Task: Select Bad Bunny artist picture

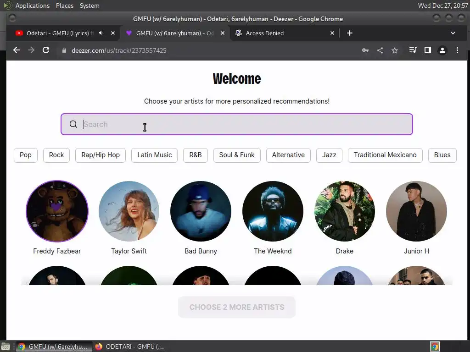Action: point(201,211)
